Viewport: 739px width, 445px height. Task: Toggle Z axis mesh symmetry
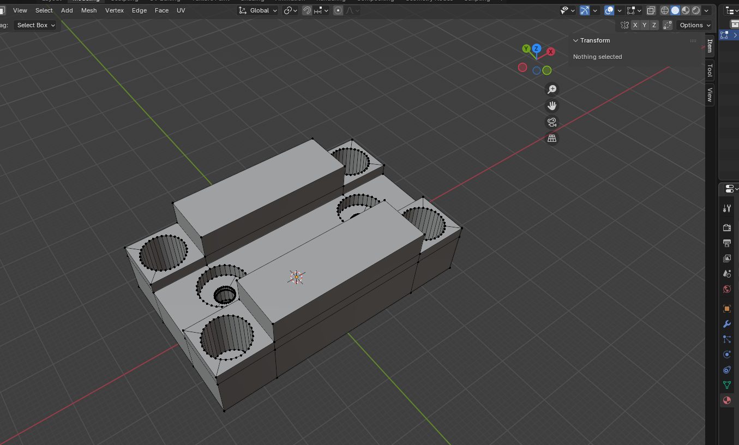(654, 25)
